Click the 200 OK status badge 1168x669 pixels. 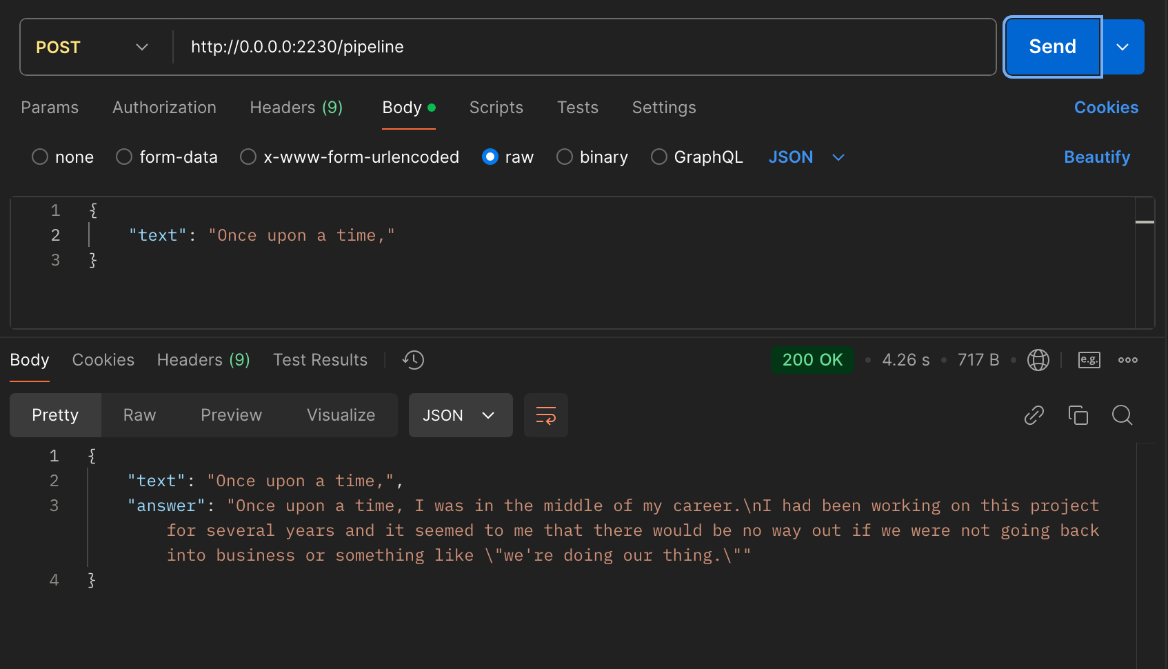pos(812,360)
